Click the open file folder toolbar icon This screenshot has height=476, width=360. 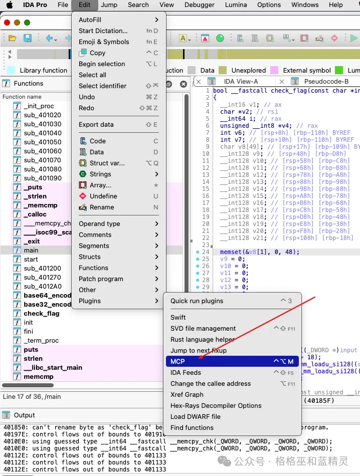click(x=12, y=38)
